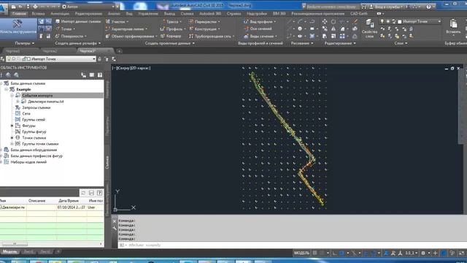The image size is (467, 263).
Task: Click the Коридор tool
Action: click(171, 36)
